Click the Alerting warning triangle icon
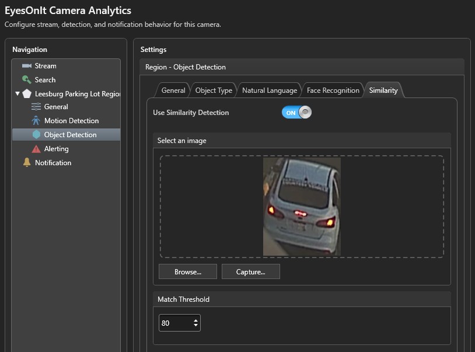 [x=36, y=149]
